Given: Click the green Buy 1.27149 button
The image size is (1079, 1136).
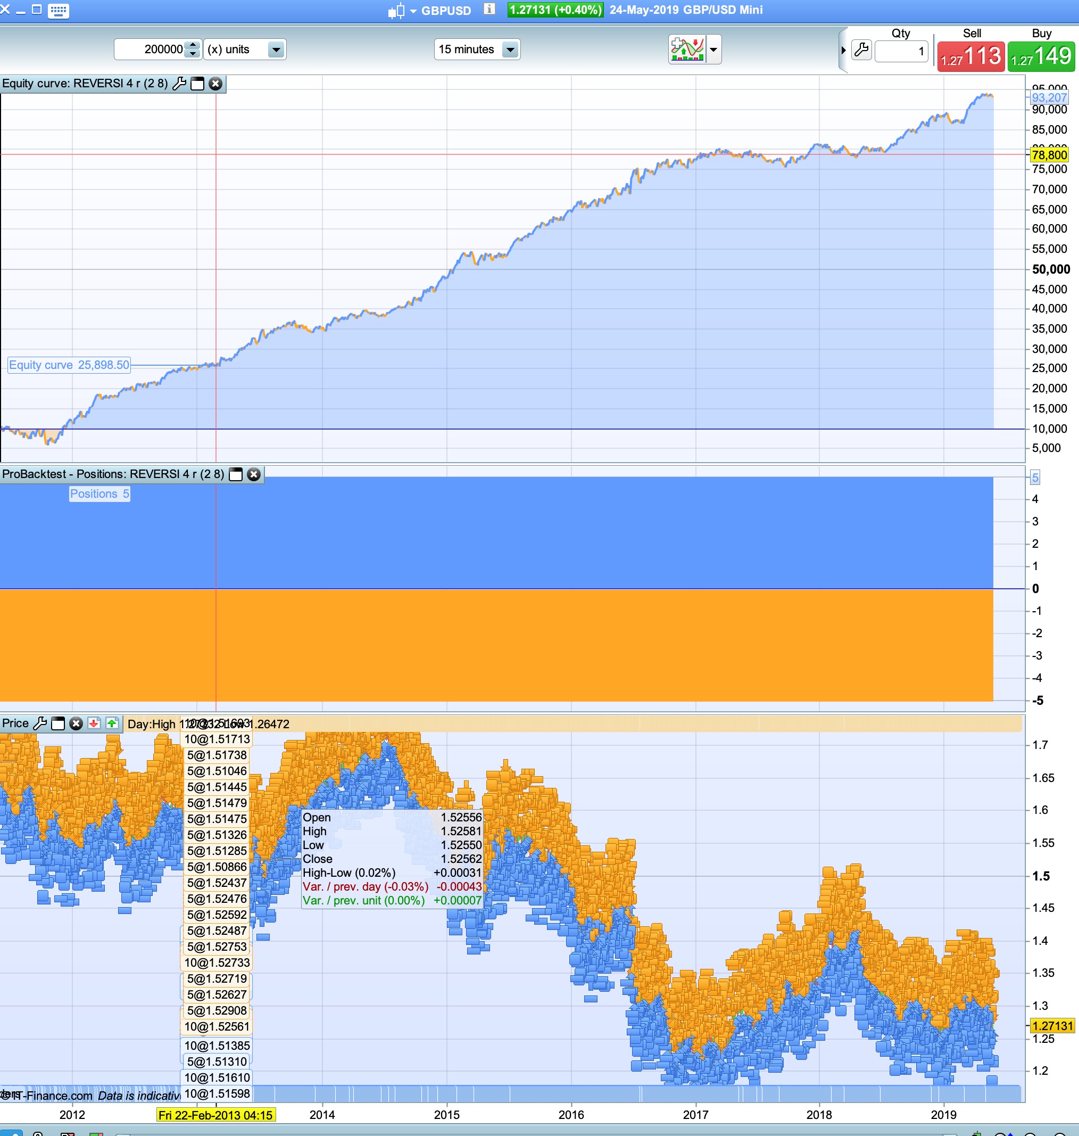Looking at the screenshot, I should pyautogui.click(x=1041, y=56).
